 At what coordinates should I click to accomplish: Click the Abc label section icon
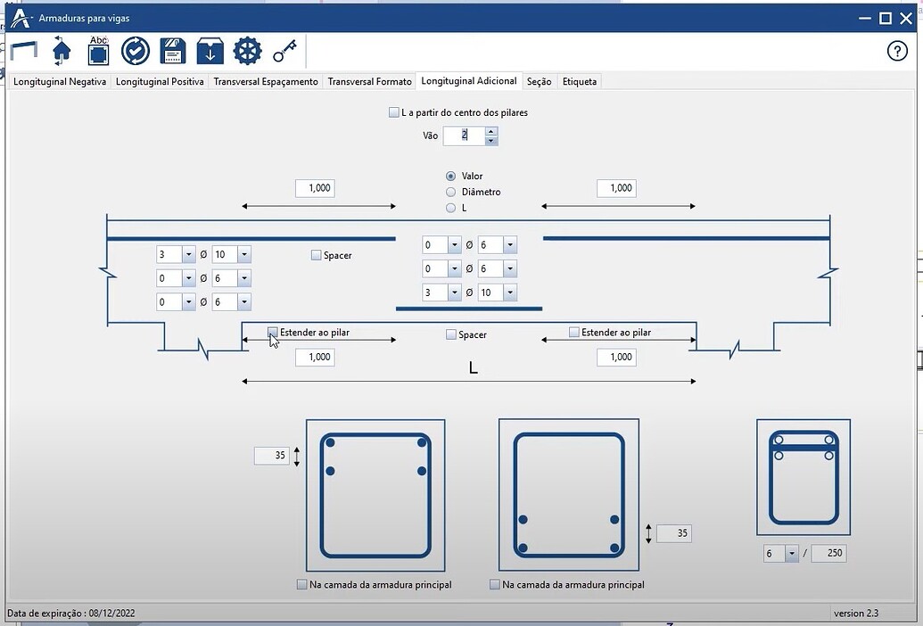tap(98, 51)
